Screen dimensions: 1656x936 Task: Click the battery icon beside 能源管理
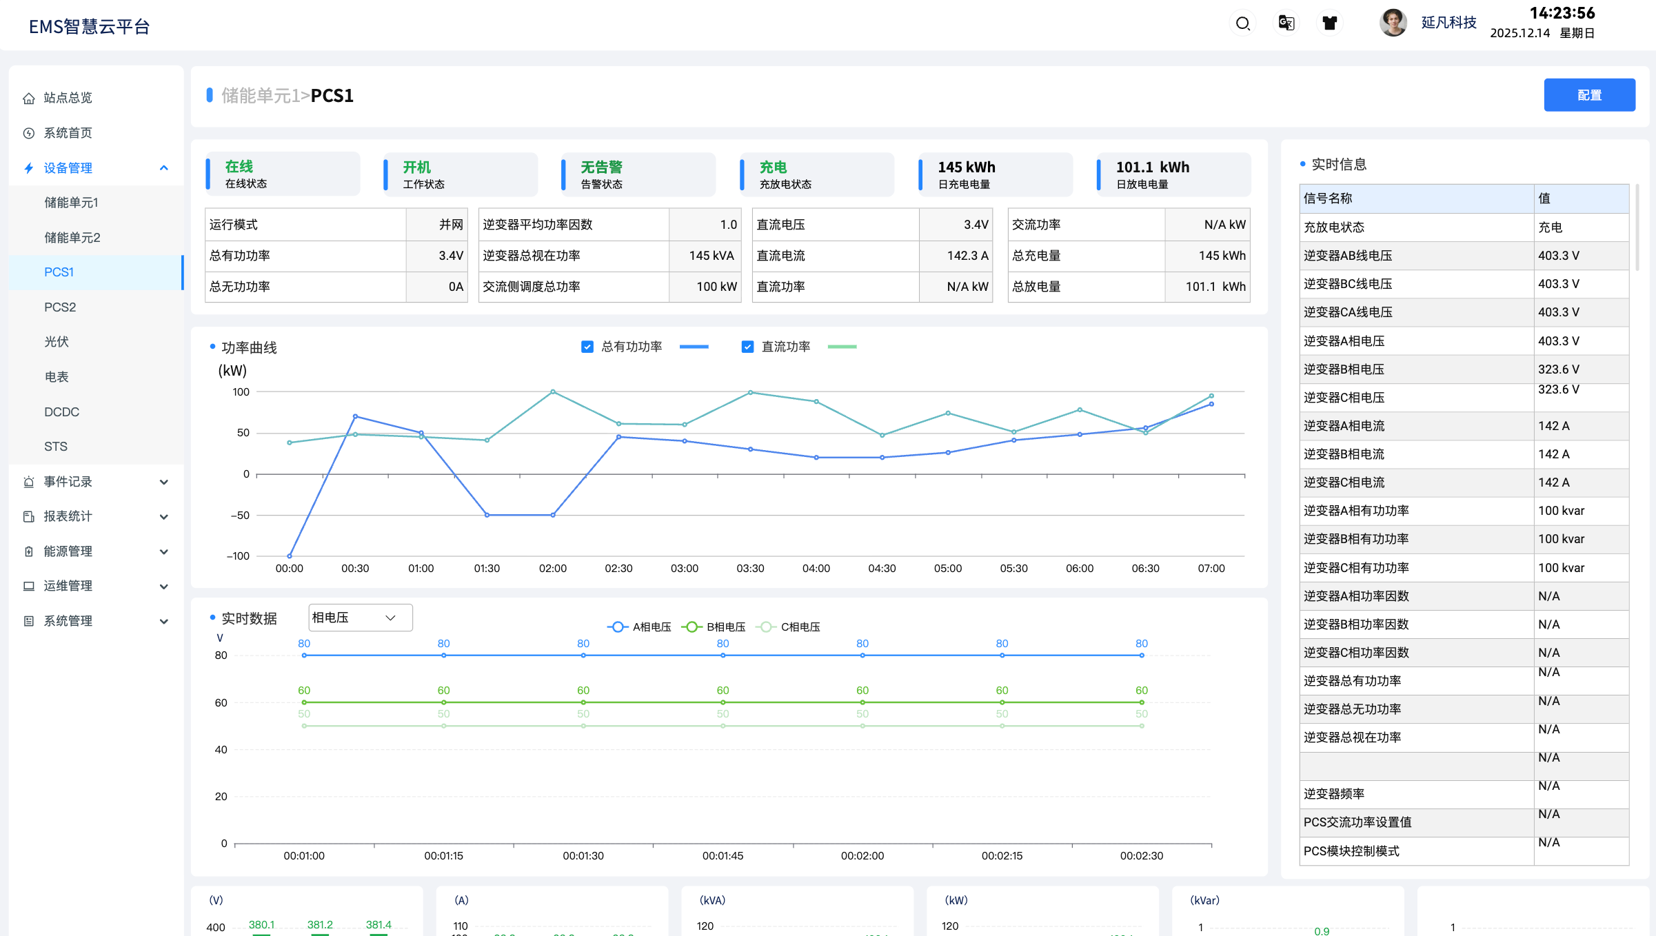(x=29, y=551)
